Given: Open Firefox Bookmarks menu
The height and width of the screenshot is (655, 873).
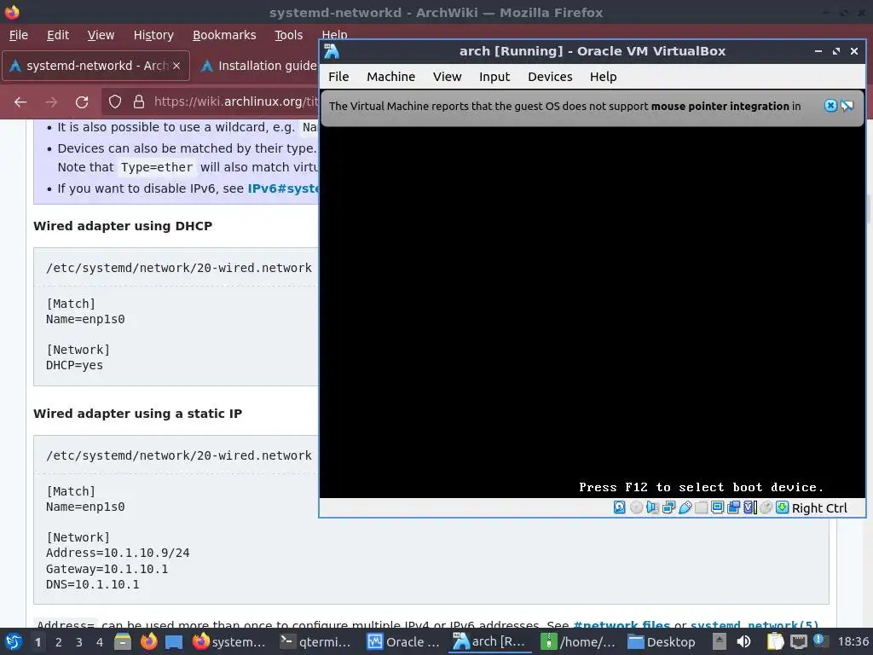Looking at the screenshot, I should (224, 35).
